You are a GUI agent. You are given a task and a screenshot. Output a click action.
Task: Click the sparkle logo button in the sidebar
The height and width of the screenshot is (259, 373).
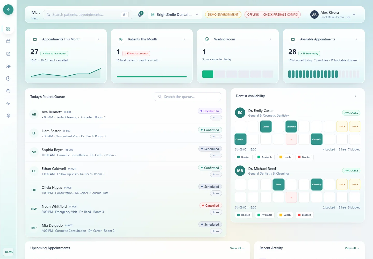(8, 9)
